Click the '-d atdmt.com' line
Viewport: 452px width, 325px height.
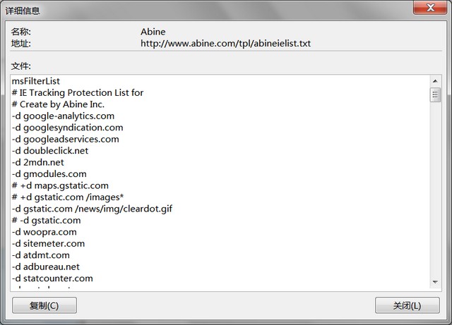(x=41, y=255)
